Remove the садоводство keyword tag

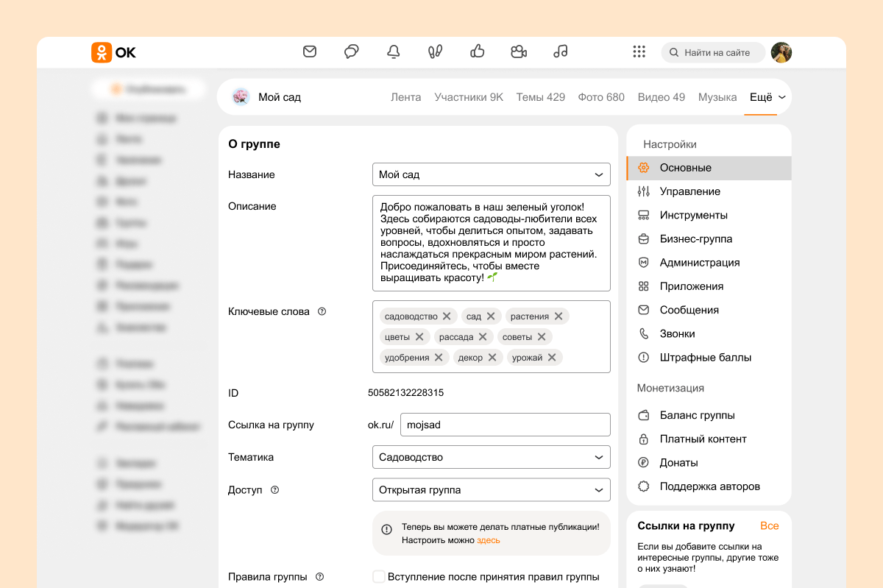(447, 316)
